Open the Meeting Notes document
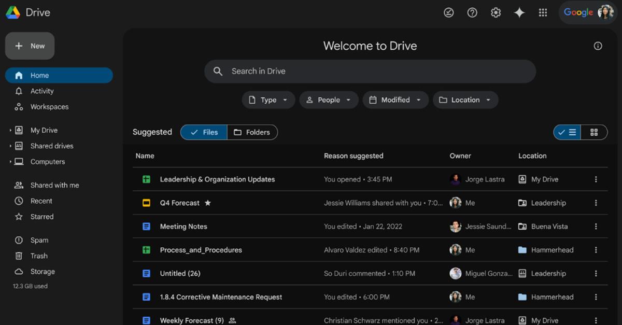The width and height of the screenshot is (622, 325). (x=183, y=227)
